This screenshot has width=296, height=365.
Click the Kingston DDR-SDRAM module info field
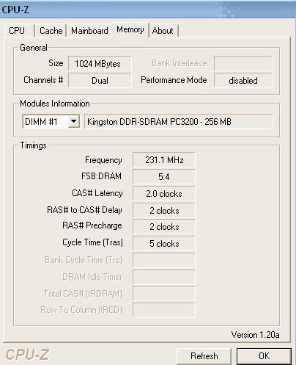click(x=179, y=121)
